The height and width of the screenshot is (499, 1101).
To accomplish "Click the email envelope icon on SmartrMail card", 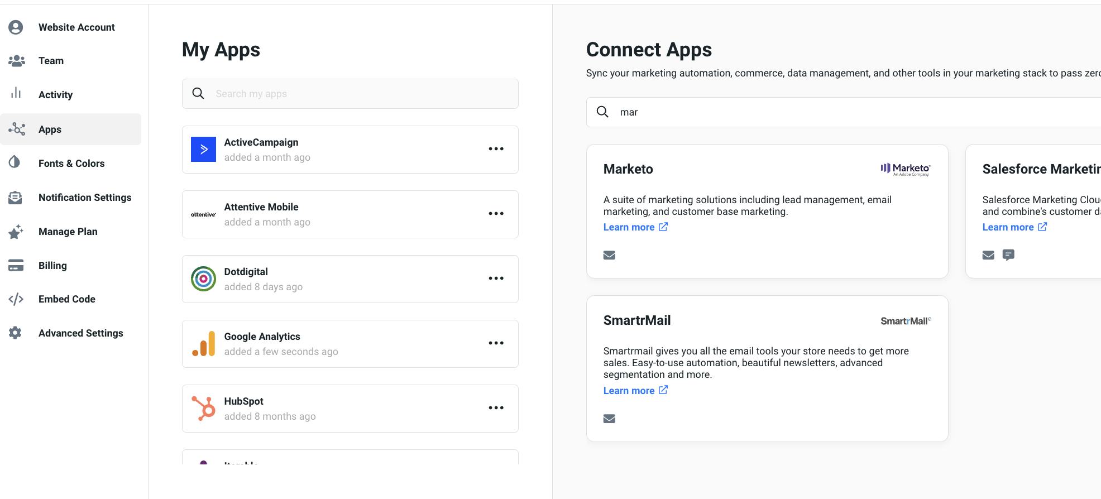I will tap(609, 419).
